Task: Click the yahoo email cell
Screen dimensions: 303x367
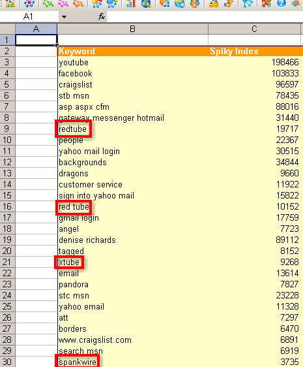Action: point(132,306)
